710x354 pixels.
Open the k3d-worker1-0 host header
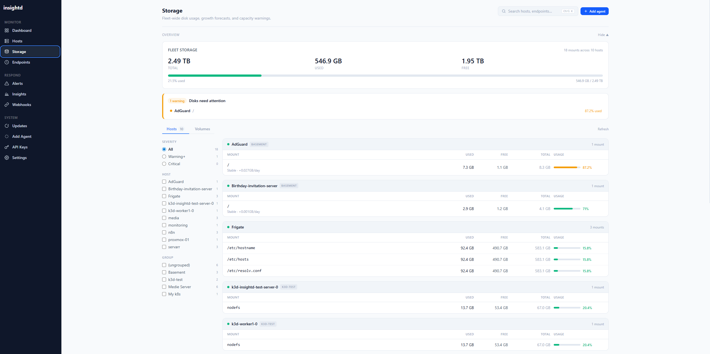click(415, 324)
